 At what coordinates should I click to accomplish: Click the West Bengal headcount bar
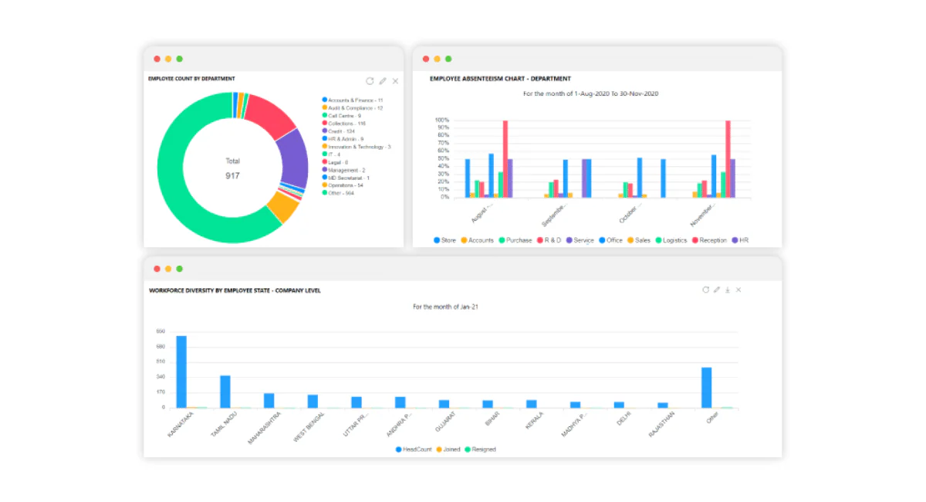point(313,401)
